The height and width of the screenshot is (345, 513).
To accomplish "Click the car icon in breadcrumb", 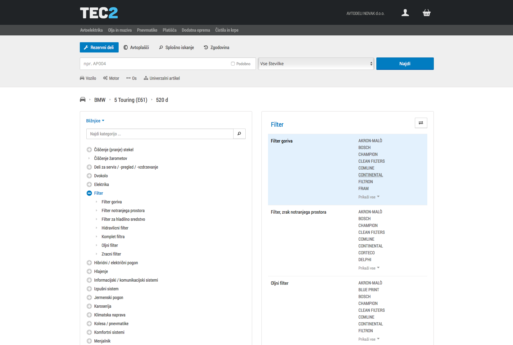I will click(x=83, y=100).
